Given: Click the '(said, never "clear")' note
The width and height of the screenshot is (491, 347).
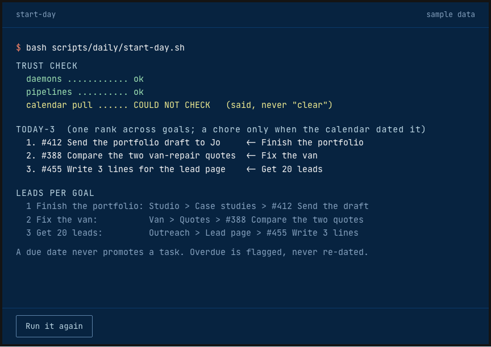Looking at the screenshot, I should point(279,105).
